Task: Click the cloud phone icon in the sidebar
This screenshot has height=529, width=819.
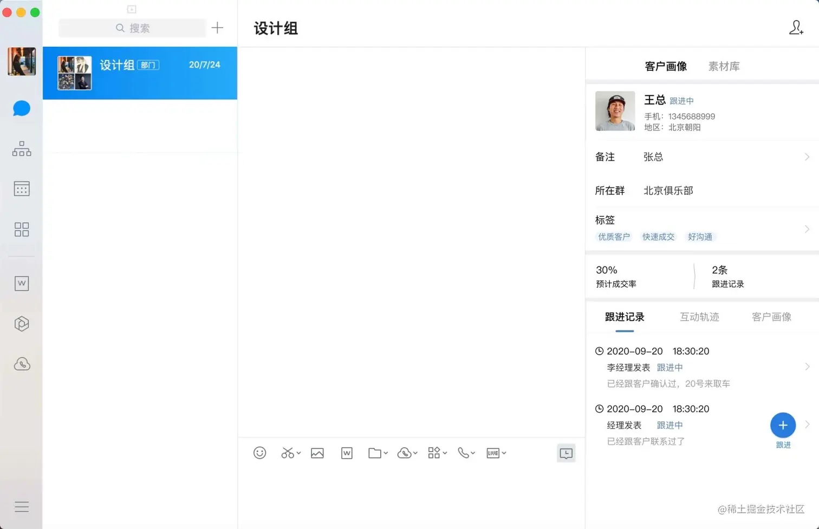Action: 21,364
